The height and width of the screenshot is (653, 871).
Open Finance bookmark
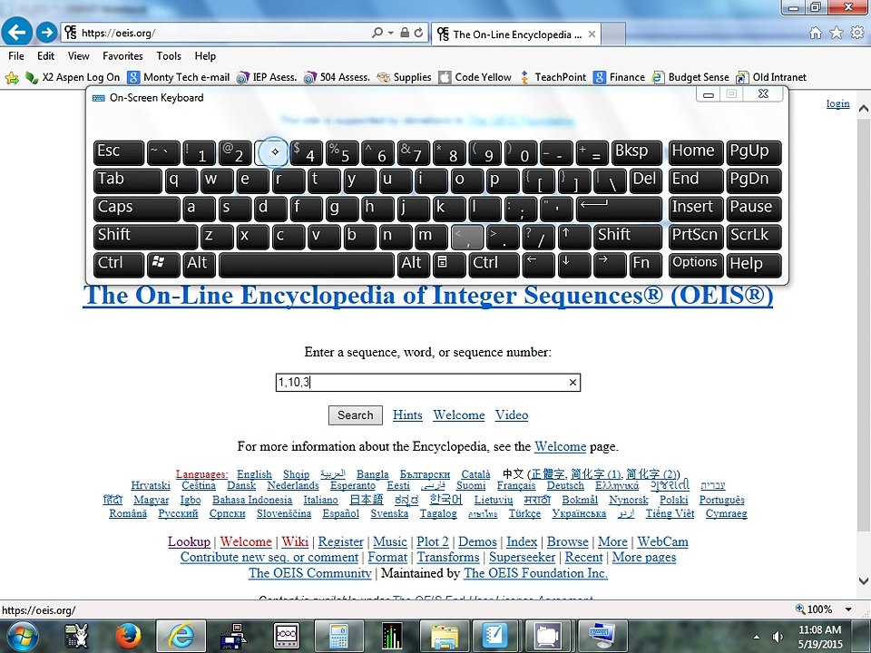click(x=619, y=78)
